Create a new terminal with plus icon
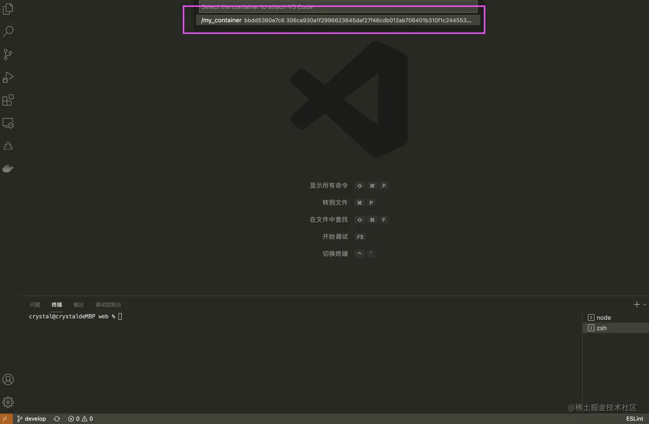This screenshot has width=649, height=424. pyautogui.click(x=637, y=304)
